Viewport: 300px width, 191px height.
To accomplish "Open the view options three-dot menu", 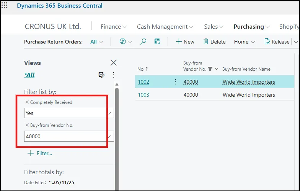I will click(x=113, y=75).
